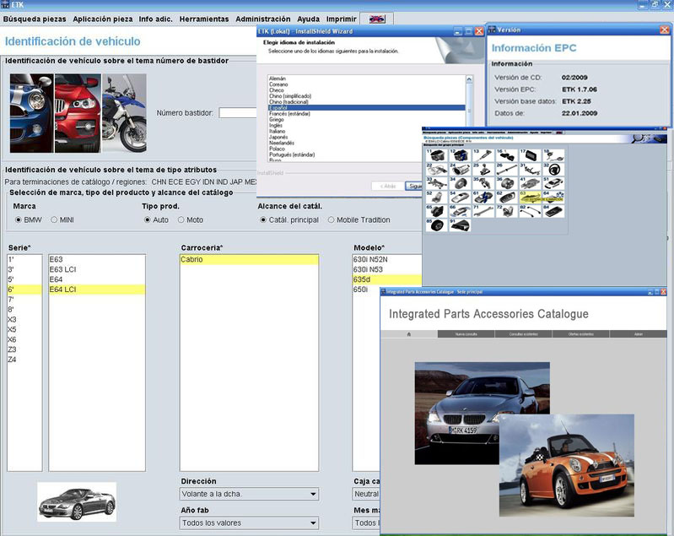Open parts group 51 vehicle trim icon
Image resolution: width=674 pixels, height=536 pixels.
click(x=553, y=184)
